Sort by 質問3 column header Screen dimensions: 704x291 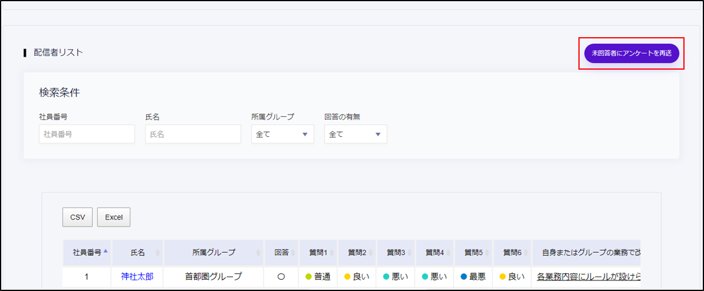[x=396, y=252]
